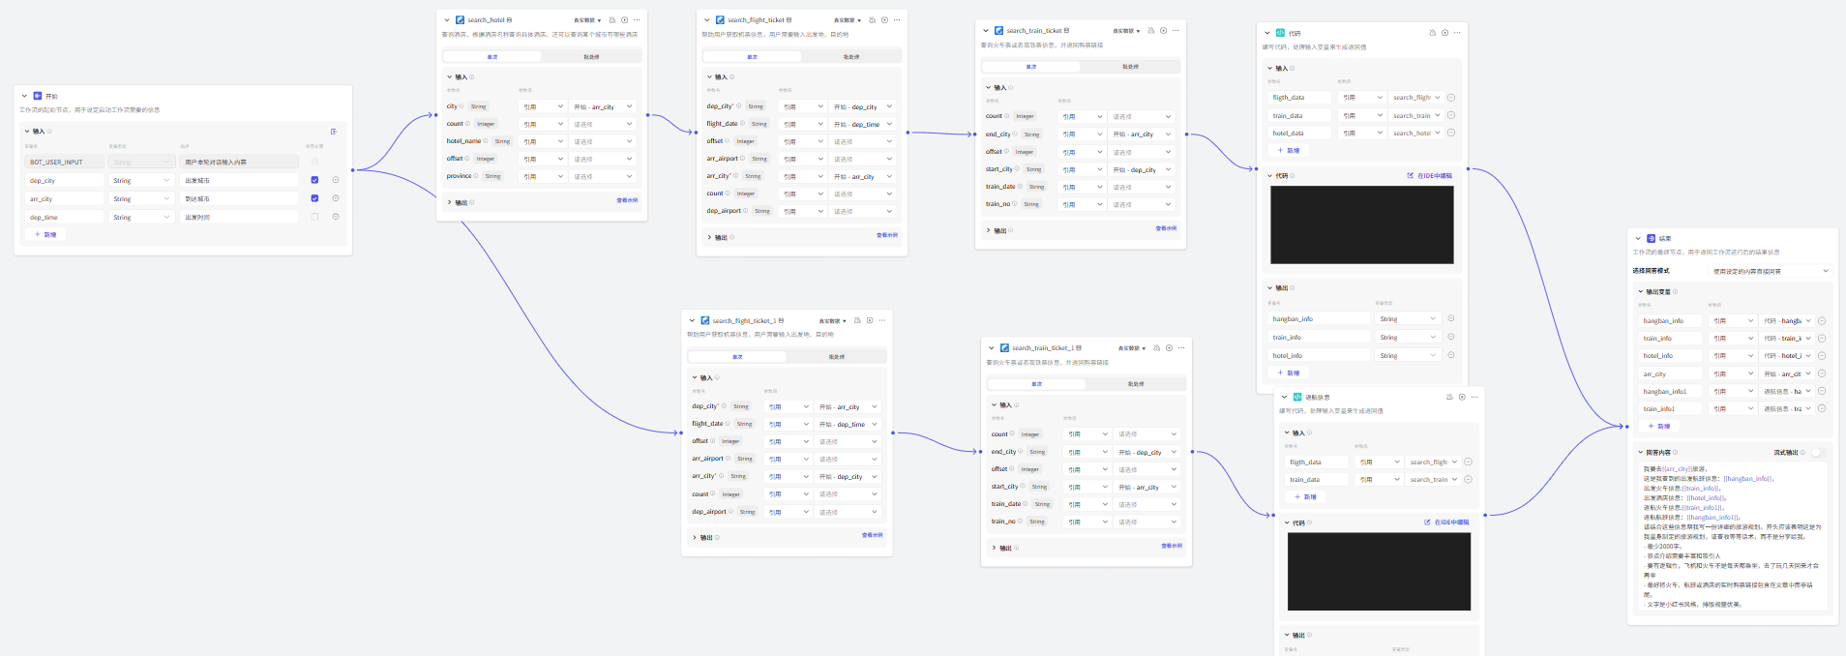
Task: Collapse the 开始 node with its chevron
Action: pos(26,96)
